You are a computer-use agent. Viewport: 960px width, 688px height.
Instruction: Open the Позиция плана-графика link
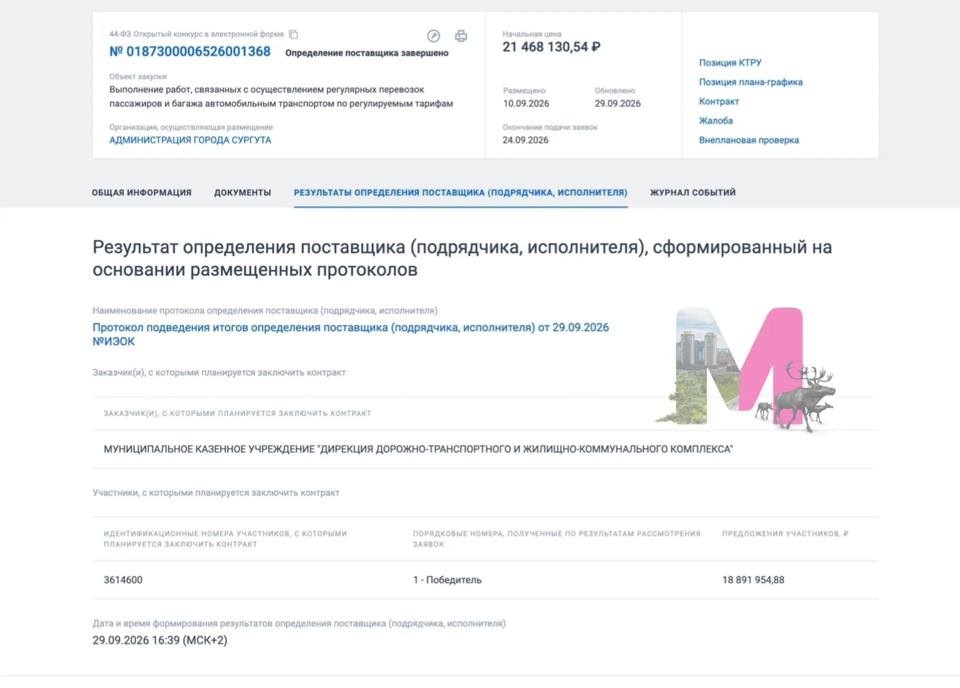tap(750, 82)
